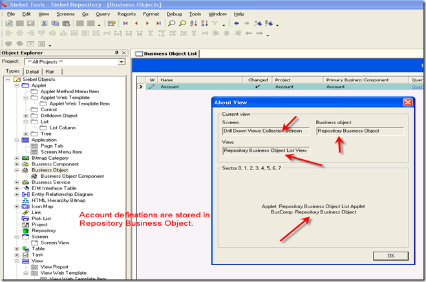The height and width of the screenshot is (282, 426).
Task: Select Business Object Component tree item
Action: [72, 176]
